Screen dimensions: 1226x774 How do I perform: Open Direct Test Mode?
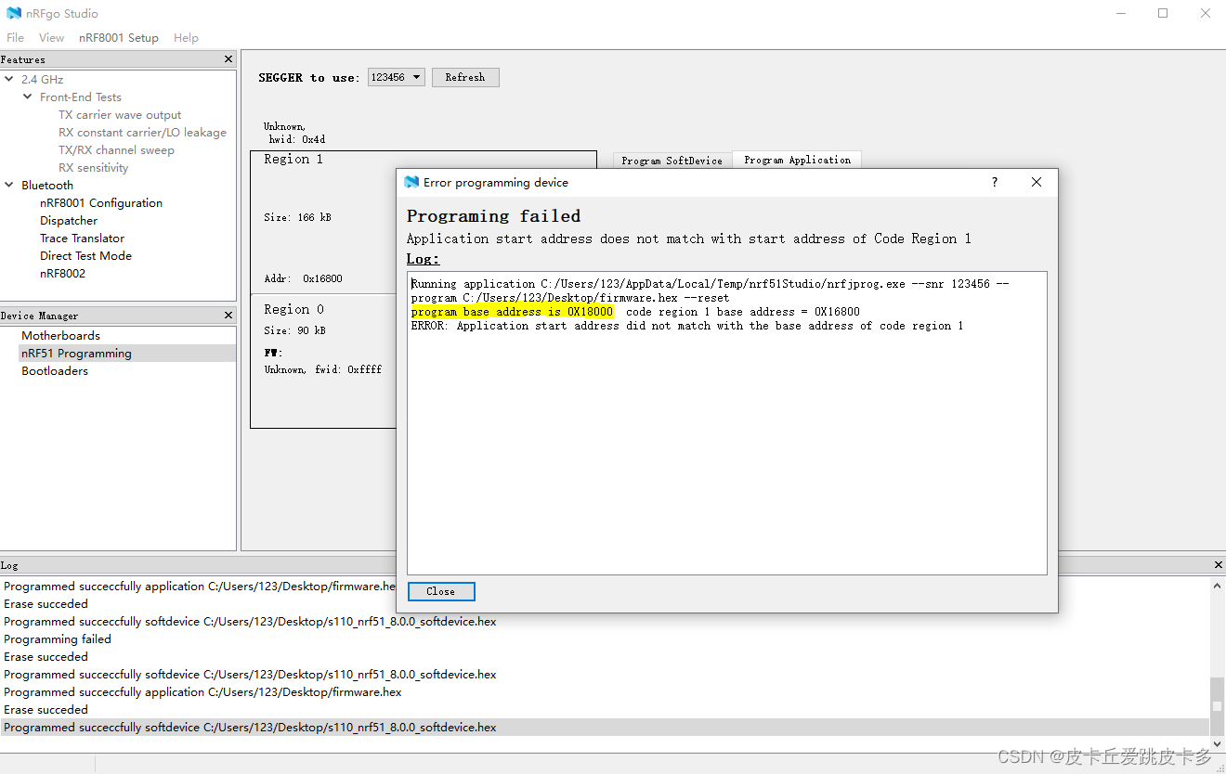pos(85,256)
